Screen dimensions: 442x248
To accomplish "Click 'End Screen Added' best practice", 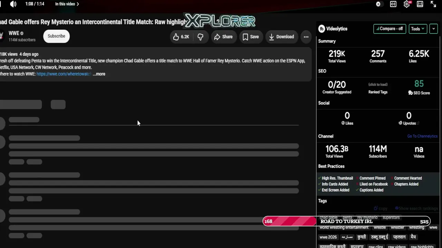I will 336,190.
